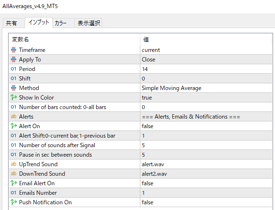Select the 'Show In Color' variable name
The width and height of the screenshot is (275, 210).
pos(36,98)
